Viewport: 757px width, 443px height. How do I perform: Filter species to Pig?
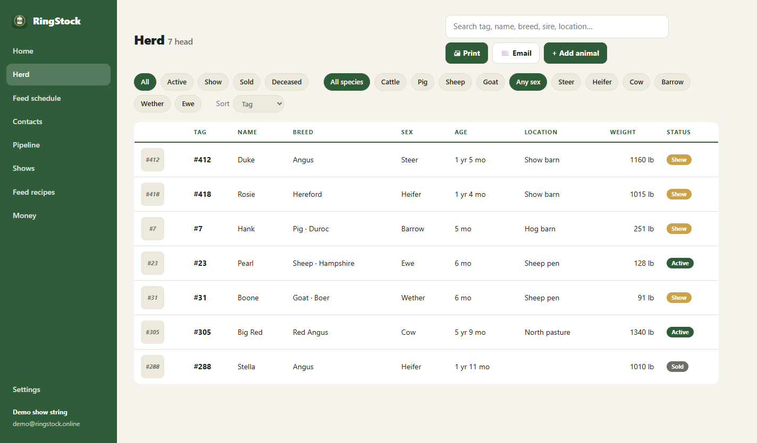(423, 82)
